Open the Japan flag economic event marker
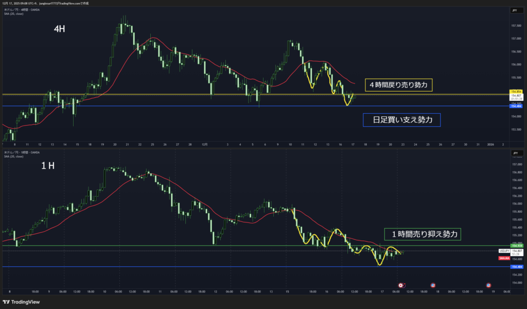 pos(401,285)
